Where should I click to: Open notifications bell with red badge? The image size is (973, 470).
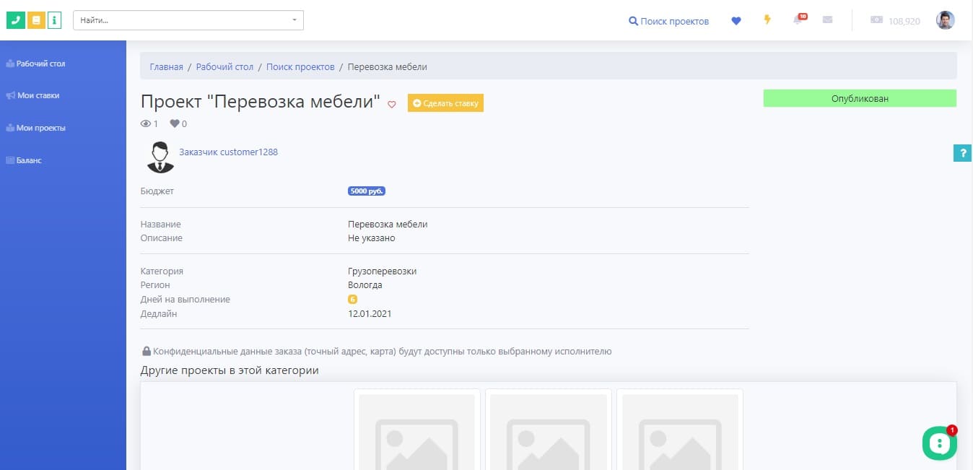tap(798, 20)
